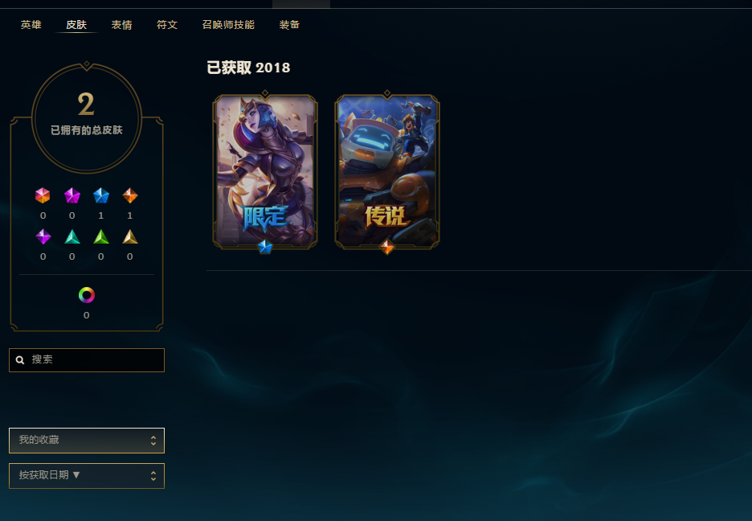Open the 按获取日期 sort dropdown
The height and width of the screenshot is (521, 752).
pyautogui.click(x=87, y=476)
